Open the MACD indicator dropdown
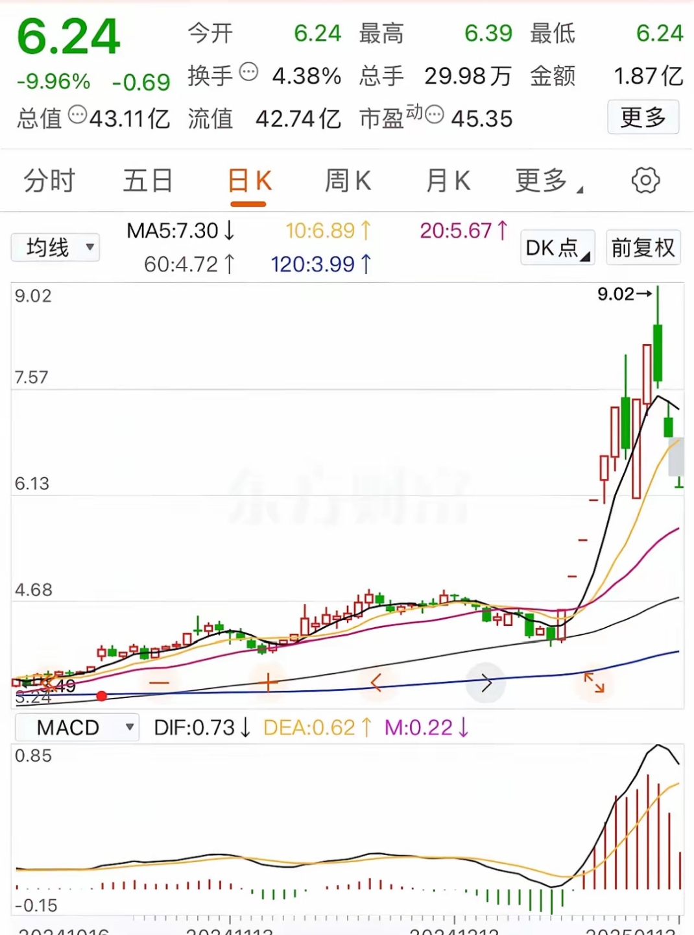 tap(76, 727)
